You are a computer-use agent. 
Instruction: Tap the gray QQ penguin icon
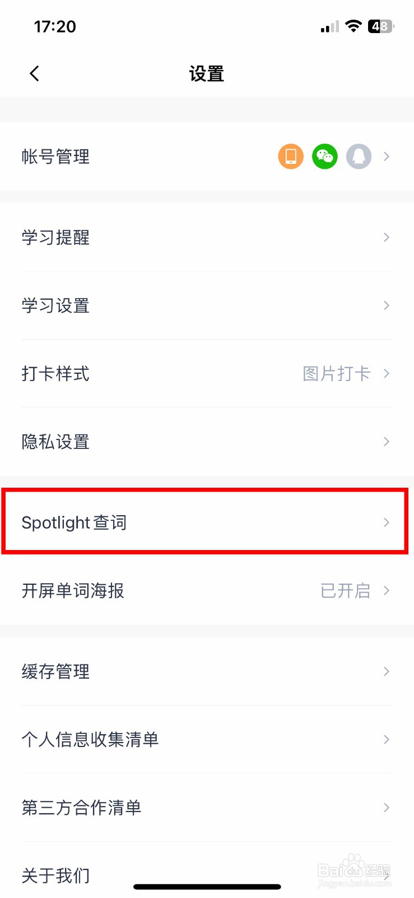pos(359,156)
